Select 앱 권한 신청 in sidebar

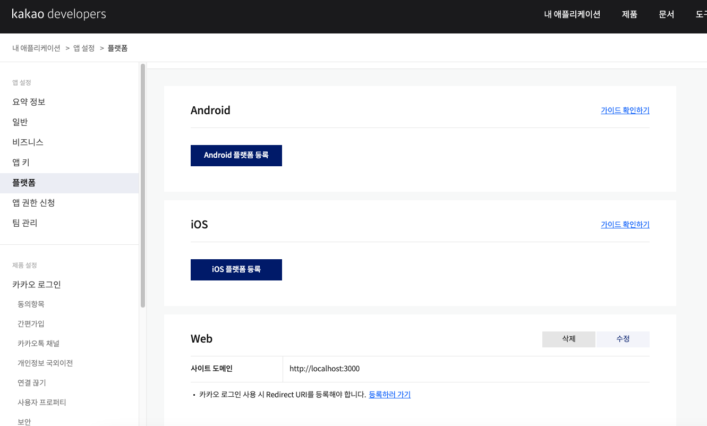69,203
